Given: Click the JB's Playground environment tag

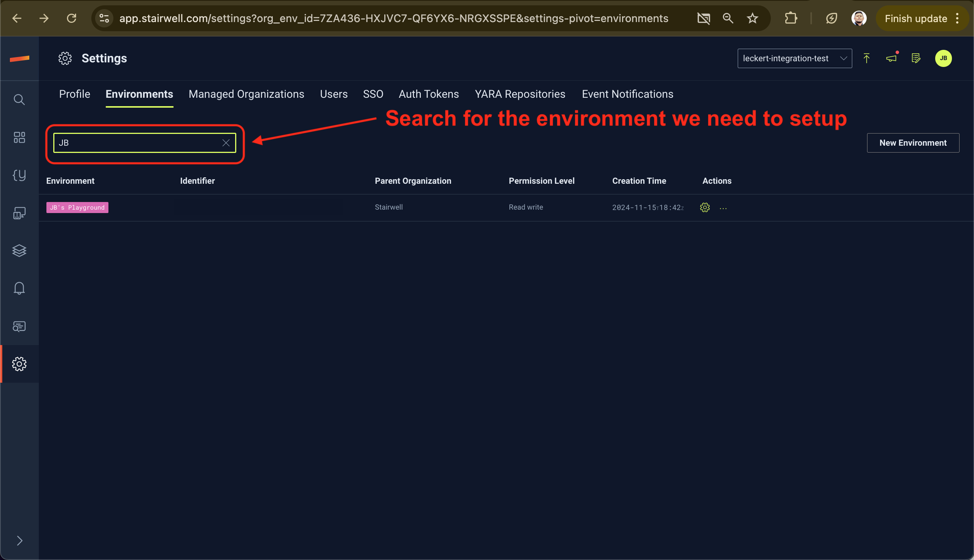Looking at the screenshot, I should click(77, 207).
